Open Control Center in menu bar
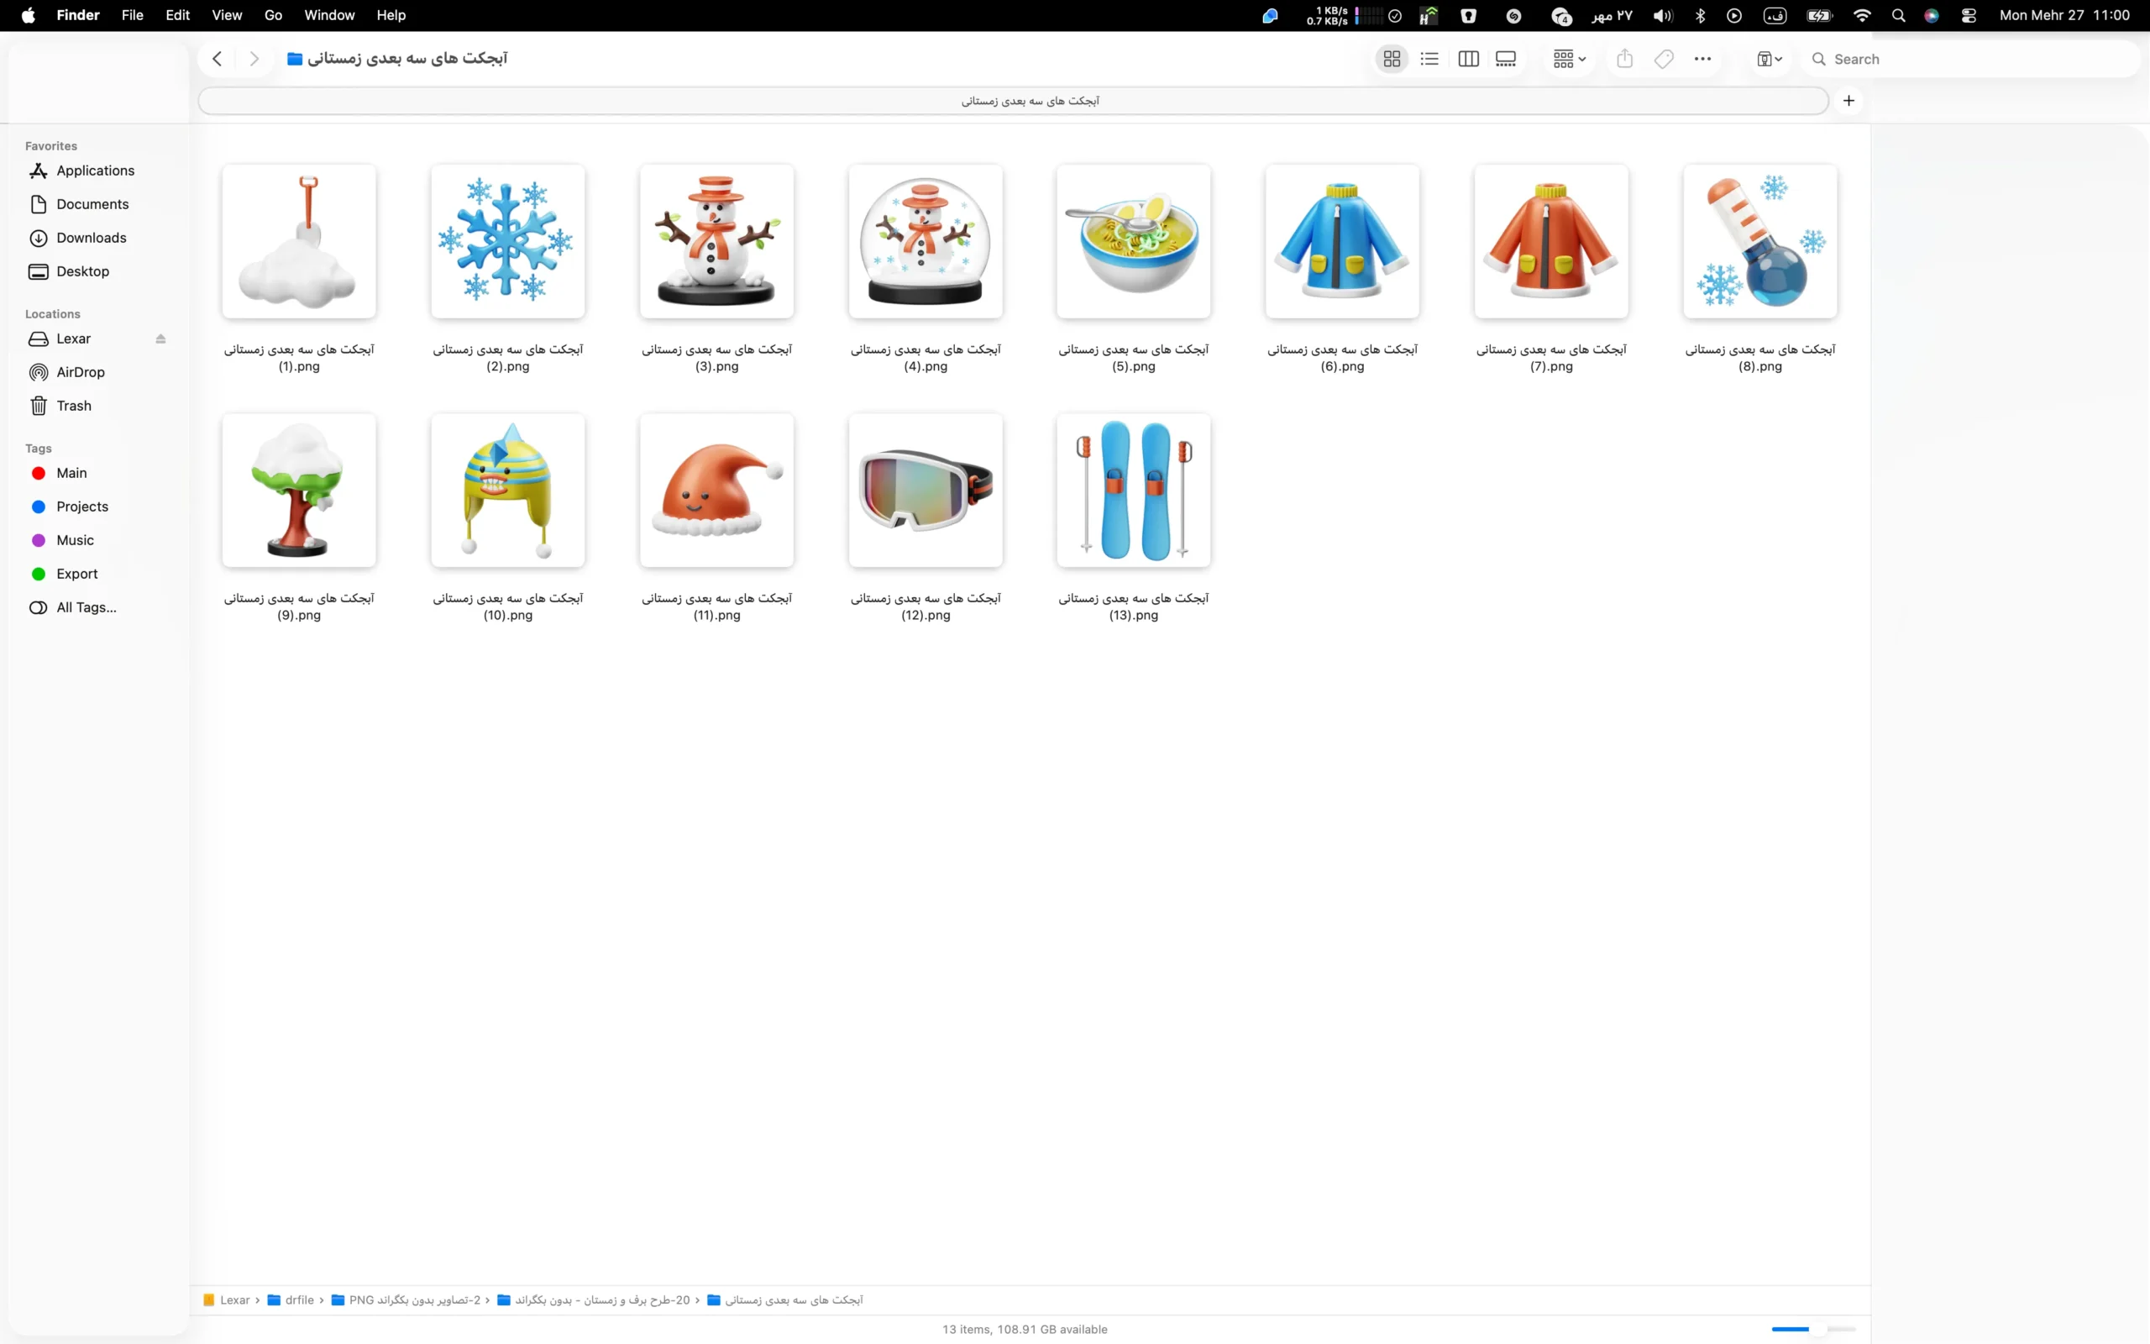Viewport: 2150px width, 1344px height. pos(1969,15)
